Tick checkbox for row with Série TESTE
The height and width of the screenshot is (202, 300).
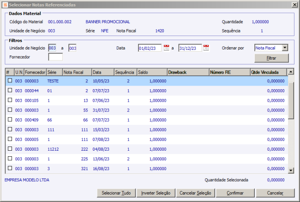click(10, 80)
